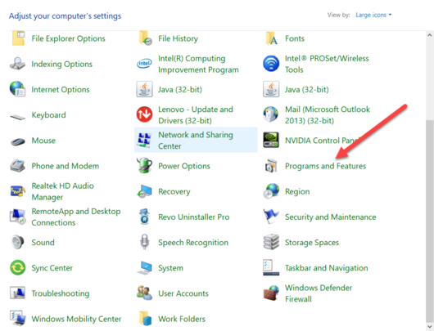
Task: Open the Intel Computing Improvement Program icon
Action: (x=144, y=64)
